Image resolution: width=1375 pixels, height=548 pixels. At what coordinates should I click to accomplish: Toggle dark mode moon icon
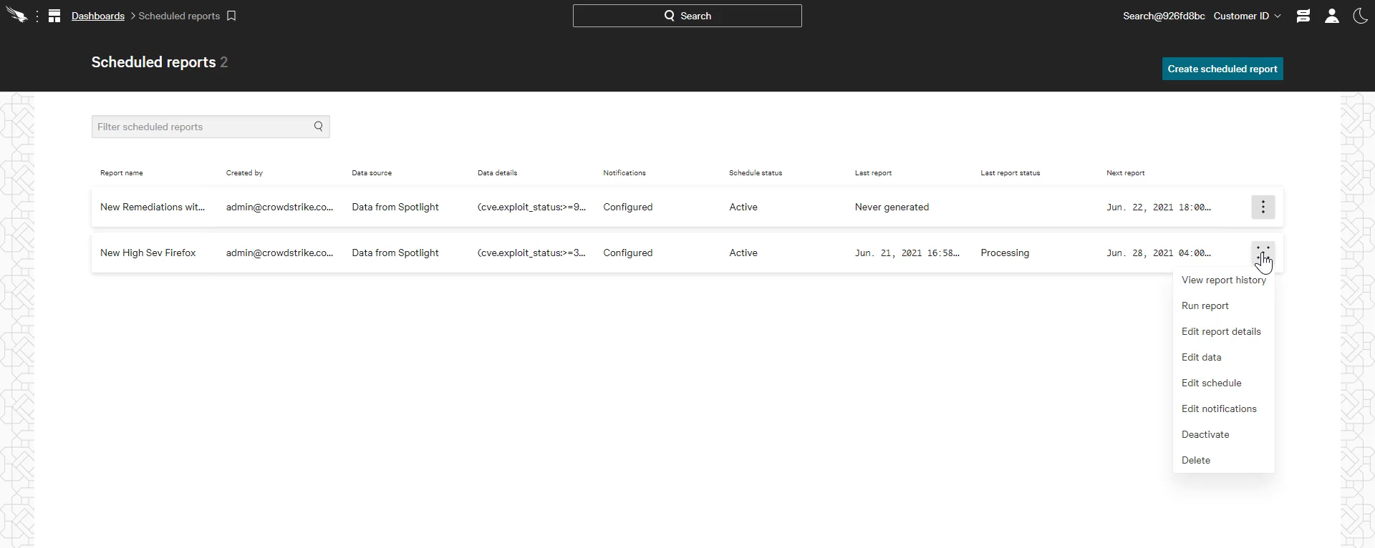pyautogui.click(x=1360, y=16)
